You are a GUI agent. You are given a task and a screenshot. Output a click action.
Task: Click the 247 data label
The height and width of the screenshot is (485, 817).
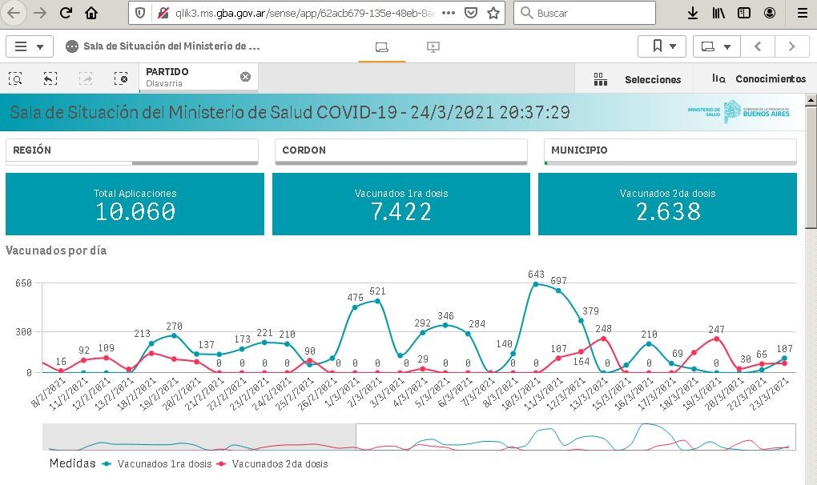[x=716, y=330]
